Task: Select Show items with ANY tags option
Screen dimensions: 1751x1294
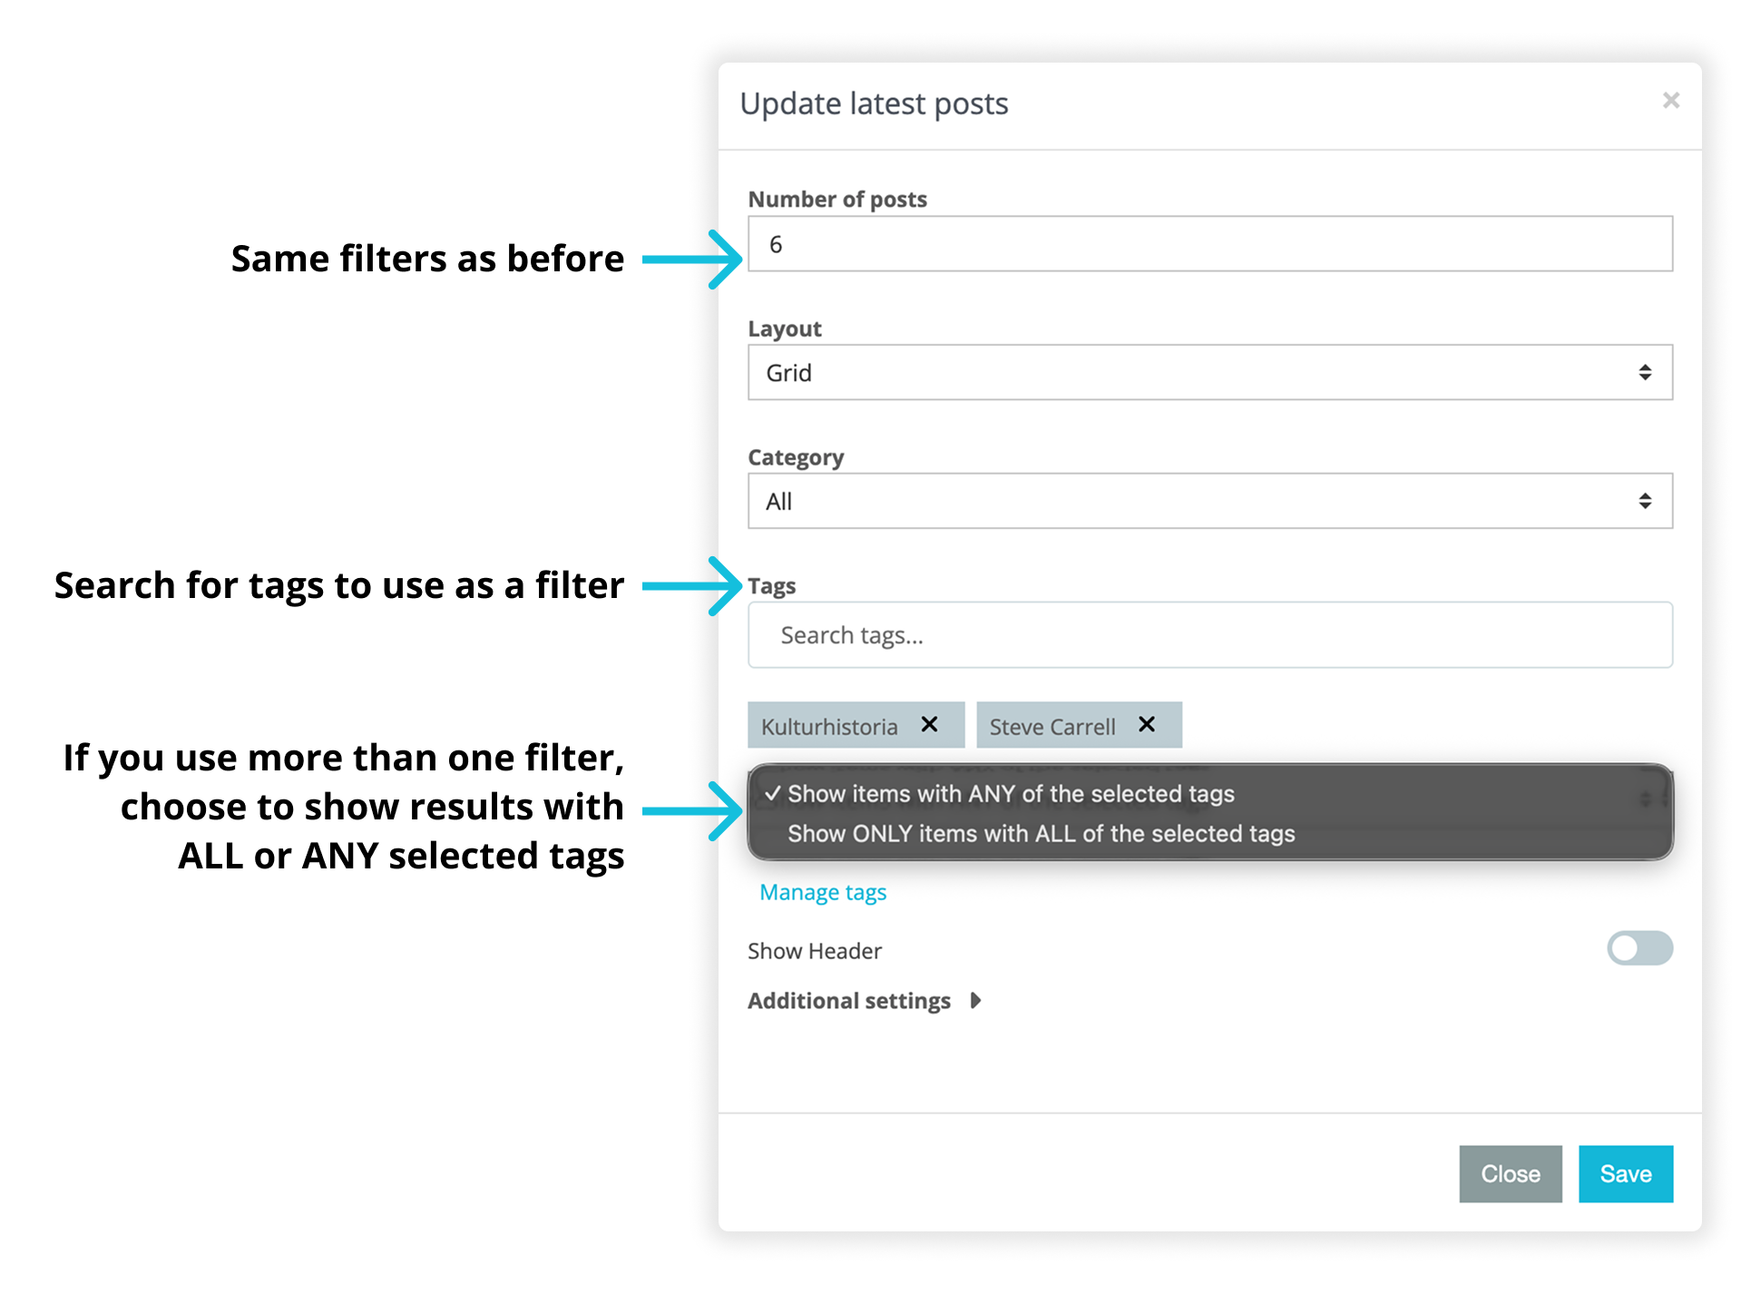Action: coord(1011,794)
